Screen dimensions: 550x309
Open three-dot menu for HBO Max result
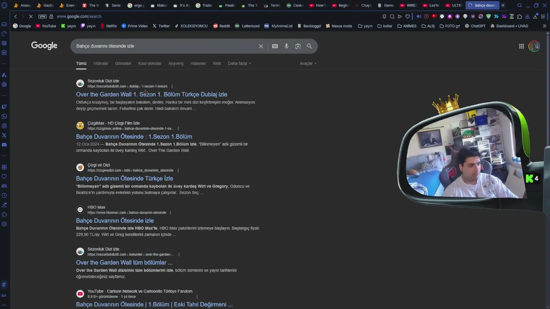click(x=170, y=212)
